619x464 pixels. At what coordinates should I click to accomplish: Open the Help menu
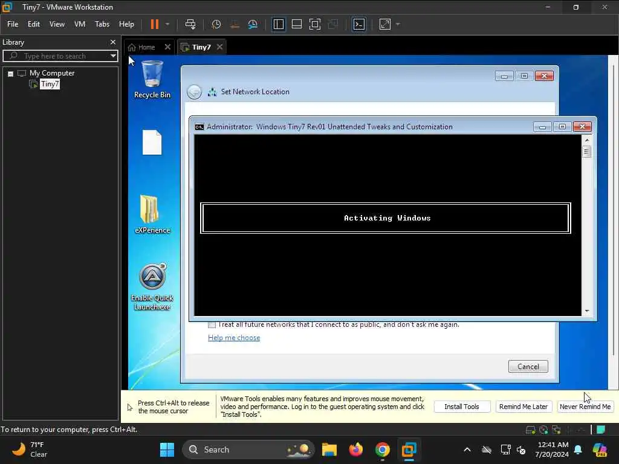[127, 24]
